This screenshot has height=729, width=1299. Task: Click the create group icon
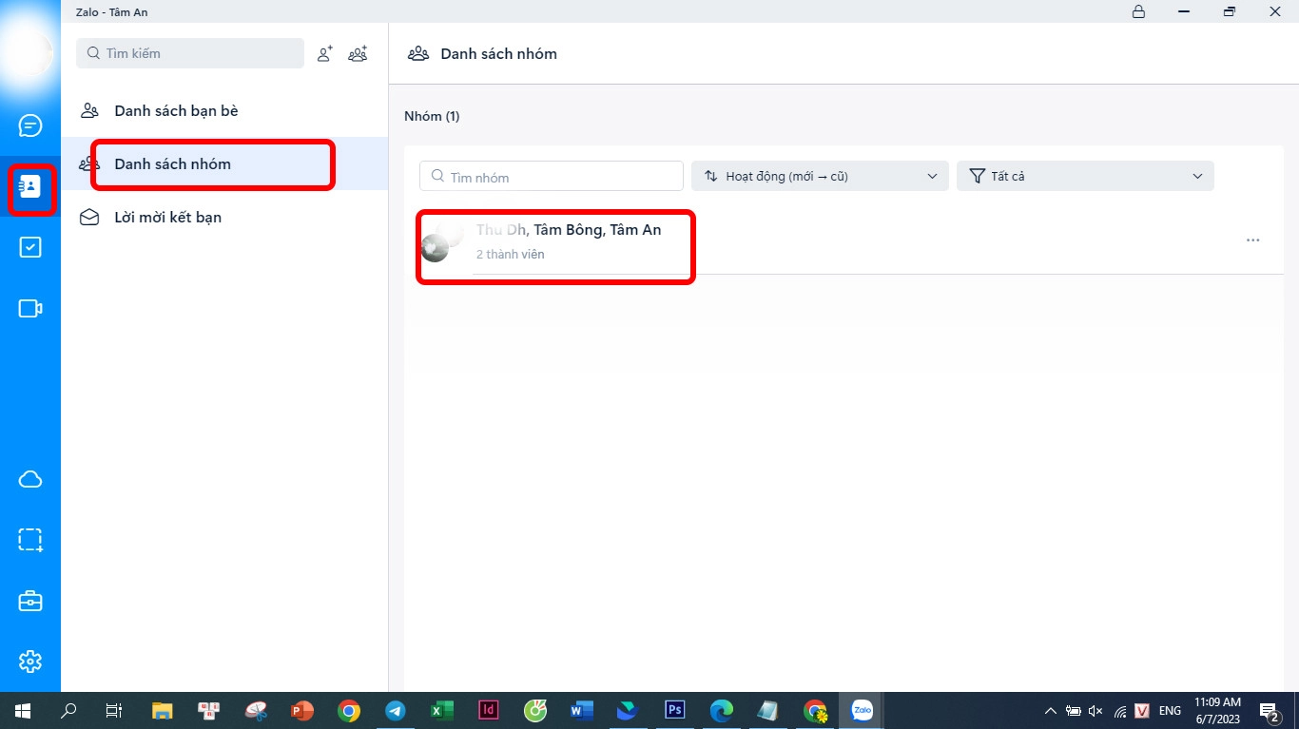[x=358, y=54]
